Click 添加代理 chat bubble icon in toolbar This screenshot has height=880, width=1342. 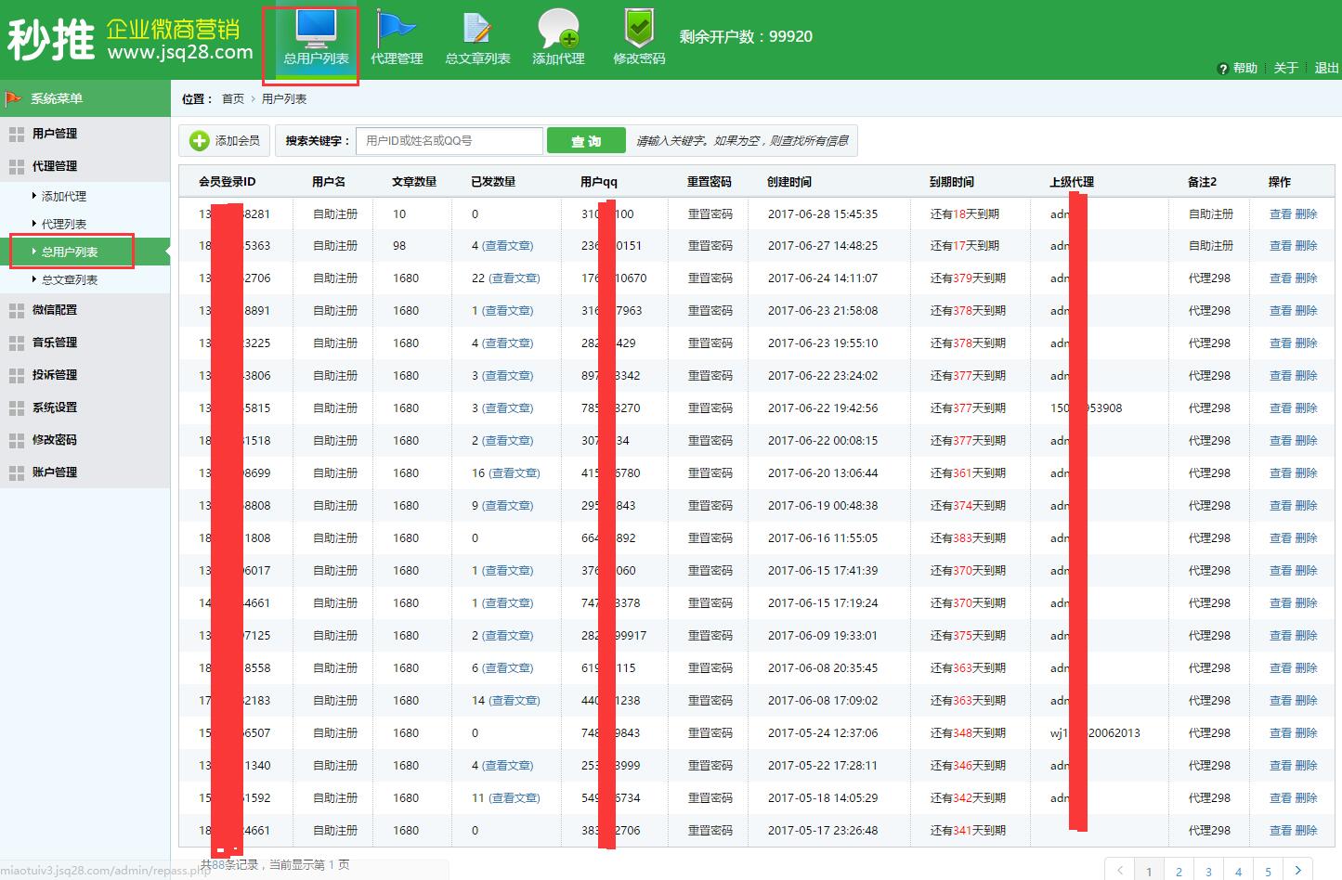tap(558, 28)
